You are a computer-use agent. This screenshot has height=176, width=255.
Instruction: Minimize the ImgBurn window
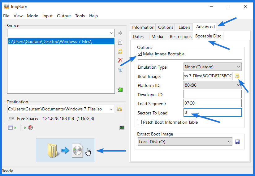[x=212, y=6]
